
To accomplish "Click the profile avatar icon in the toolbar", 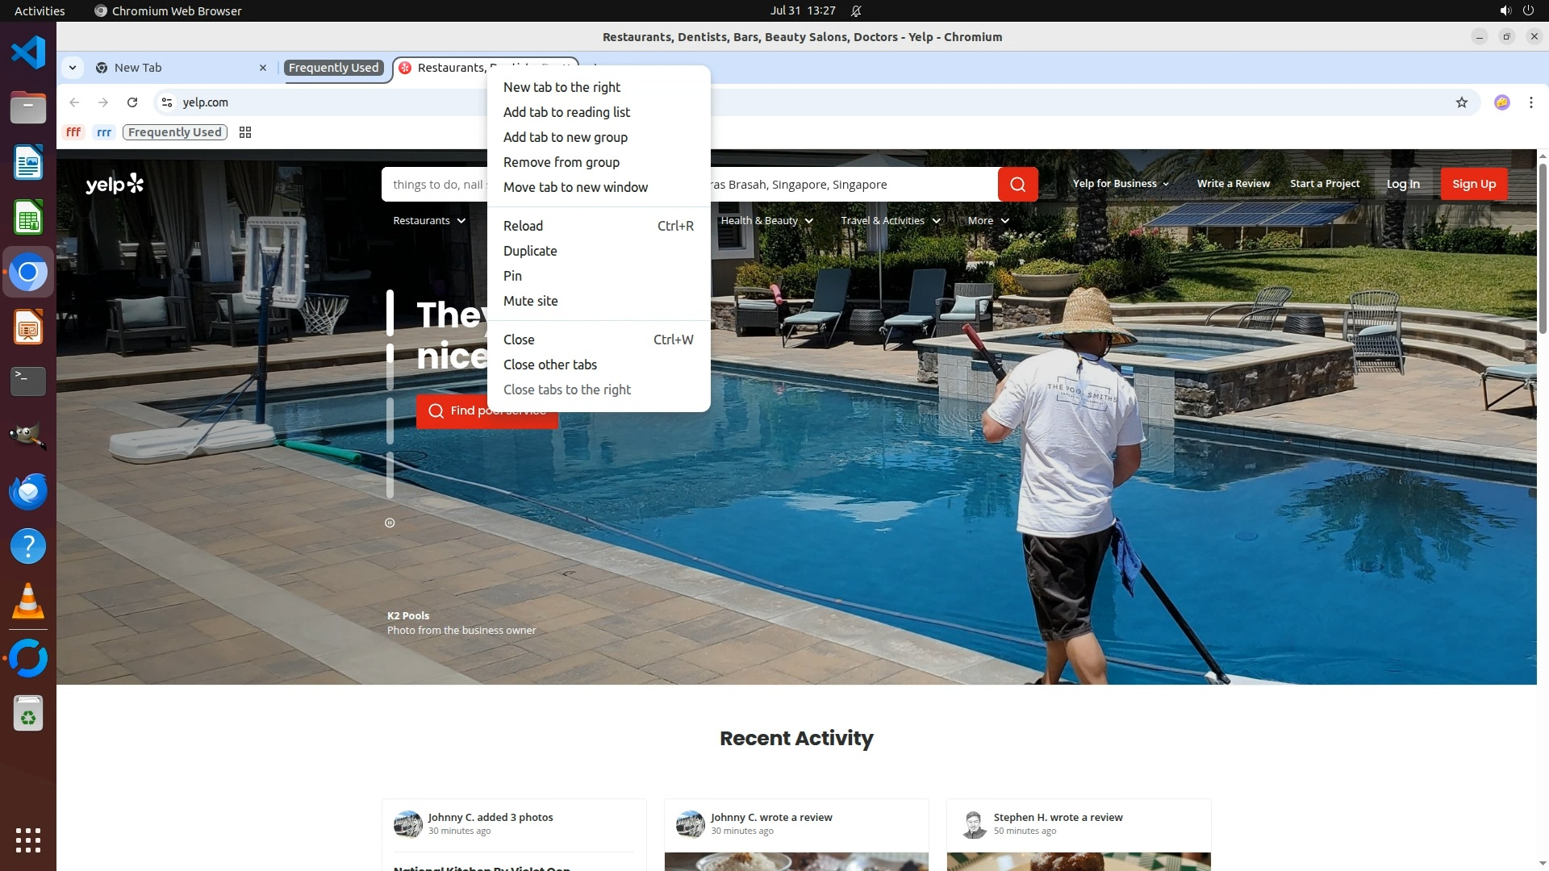I will click(x=1501, y=102).
